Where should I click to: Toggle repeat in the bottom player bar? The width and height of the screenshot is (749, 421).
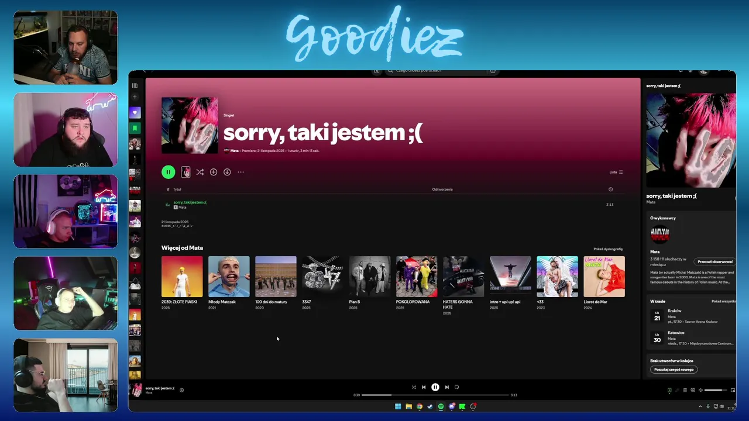coord(457,387)
